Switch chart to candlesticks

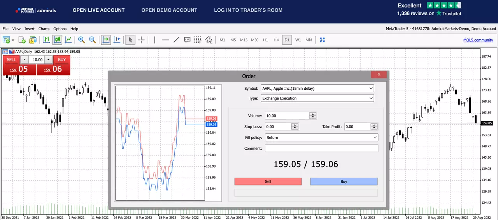[x=57, y=40]
